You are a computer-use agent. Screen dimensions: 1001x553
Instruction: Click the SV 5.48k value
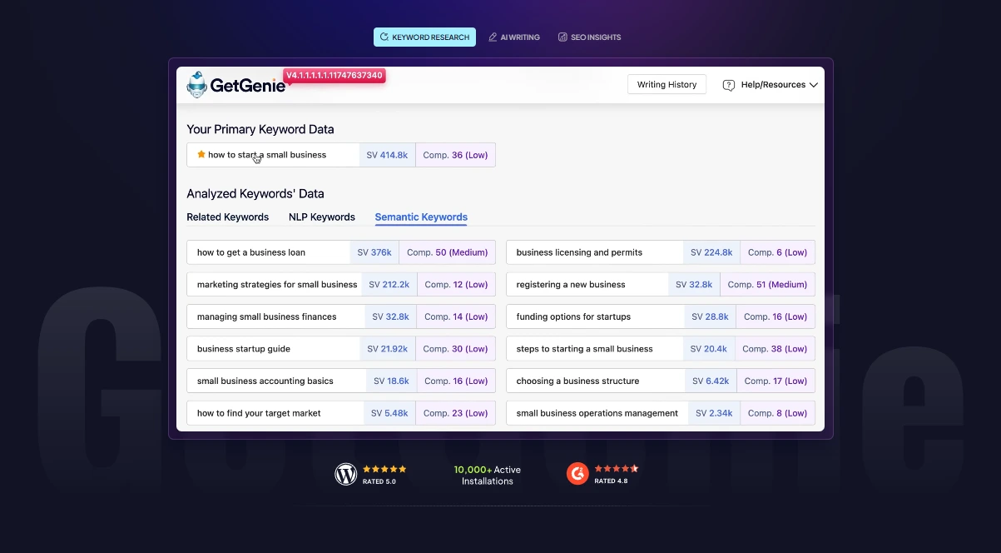[389, 413]
